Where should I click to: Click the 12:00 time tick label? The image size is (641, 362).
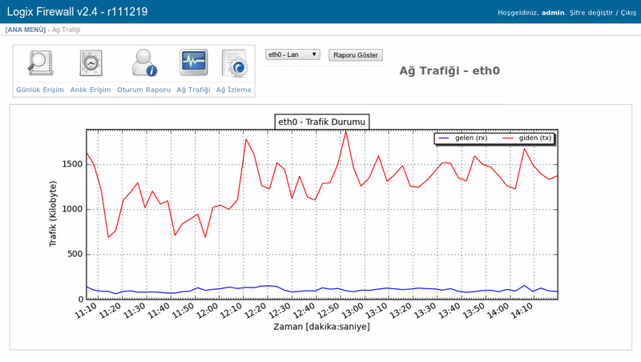pos(208,311)
